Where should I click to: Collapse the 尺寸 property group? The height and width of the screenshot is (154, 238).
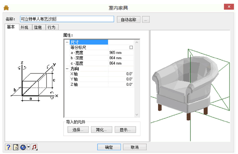67,42
